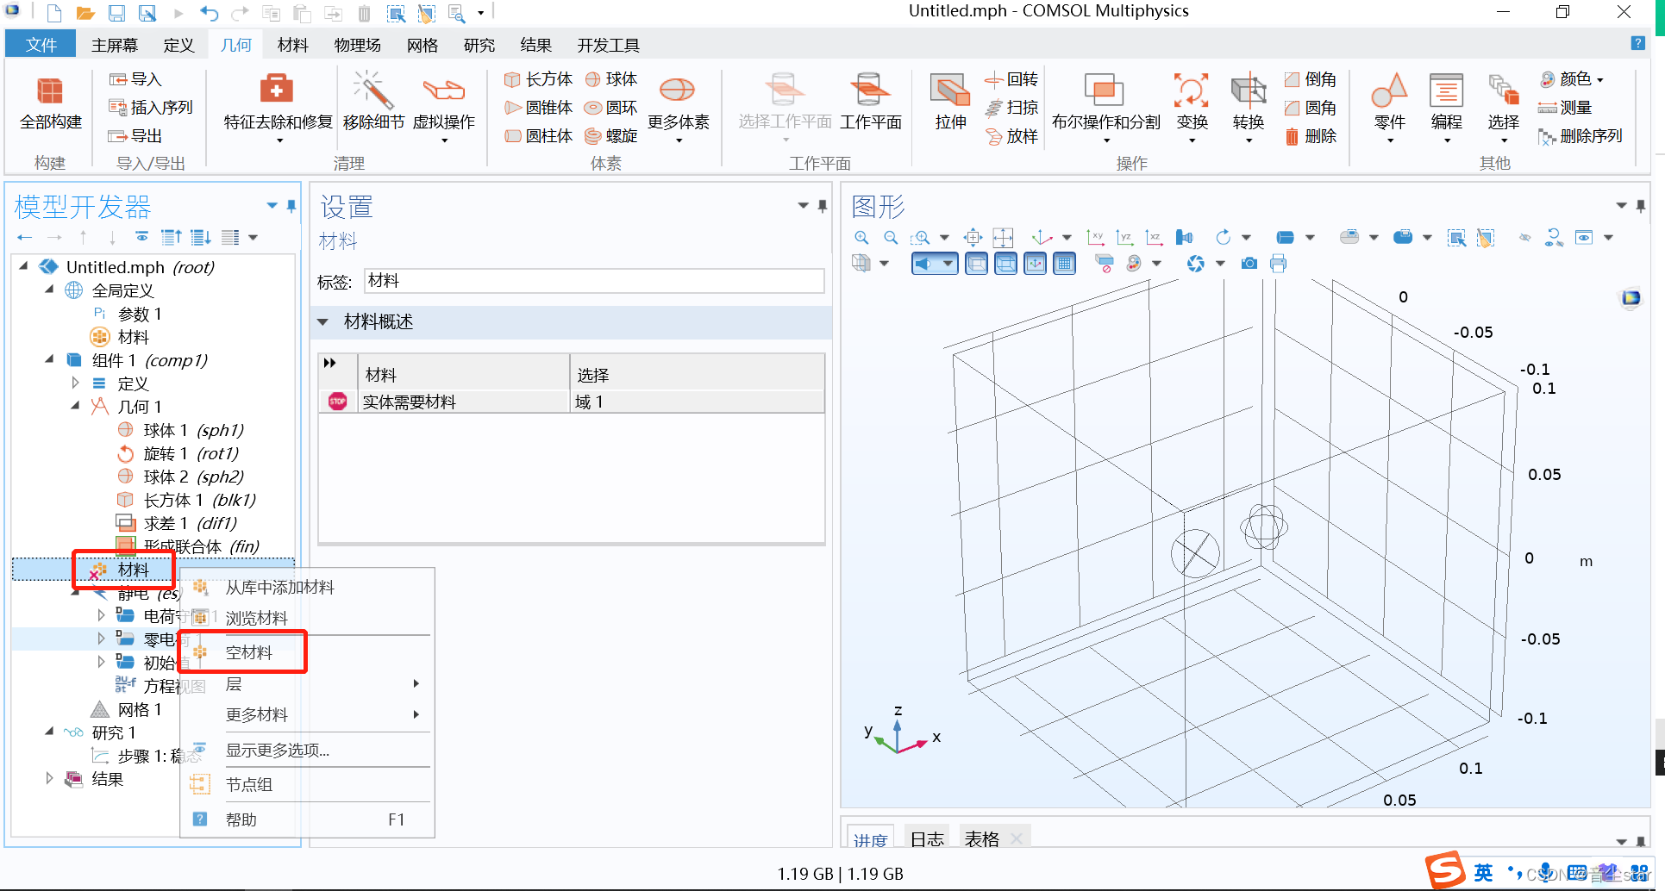The width and height of the screenshot is (1665, 891).
Task: Switch to the 表格 tab
Action: 981,839
